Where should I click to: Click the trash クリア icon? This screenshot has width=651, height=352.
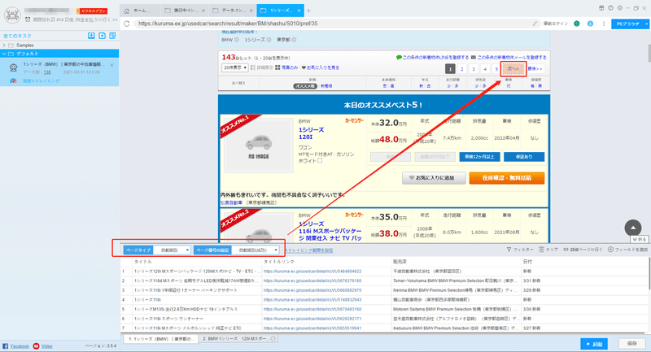pyautogui.click(x=541, y=250)
